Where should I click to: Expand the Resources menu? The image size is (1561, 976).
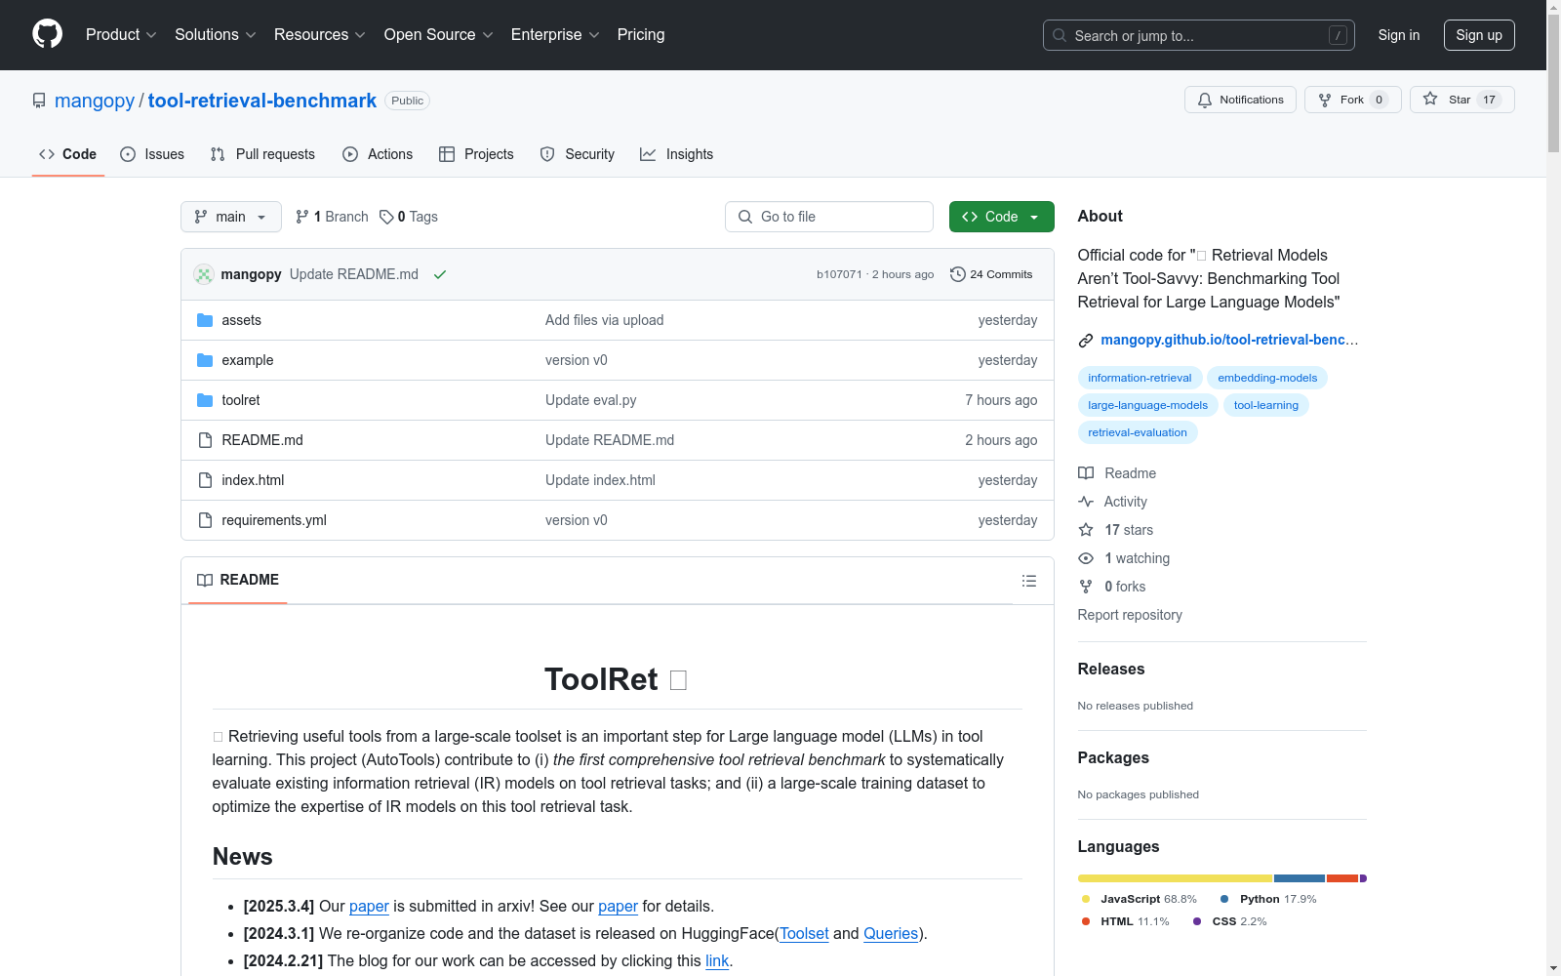320,35
